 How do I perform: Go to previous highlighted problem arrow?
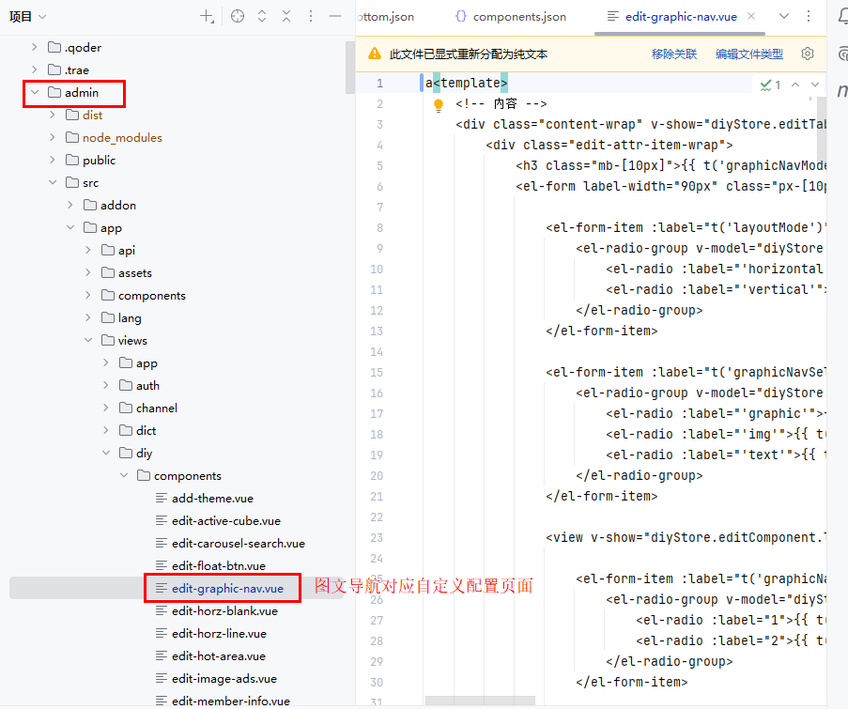pos(795,85)
